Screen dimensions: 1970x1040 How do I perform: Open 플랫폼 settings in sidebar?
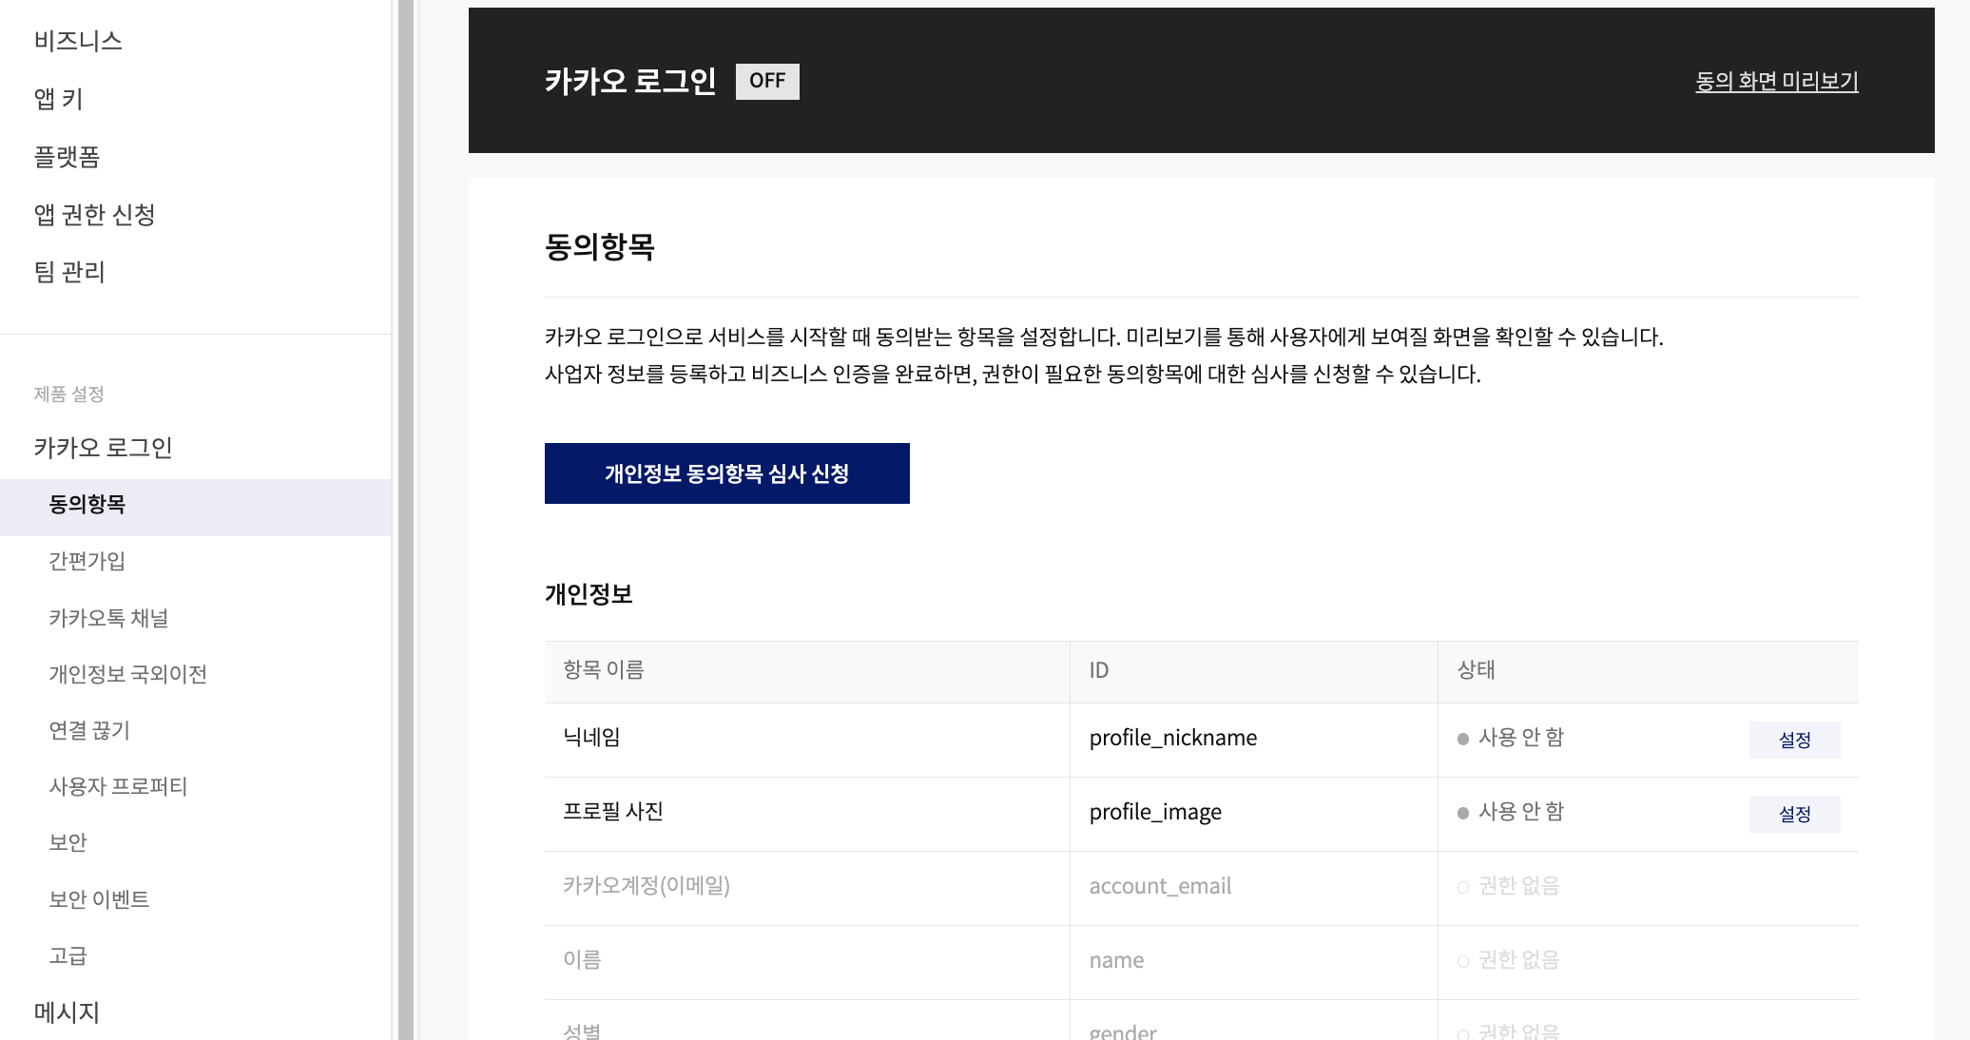tap(67, 157)
